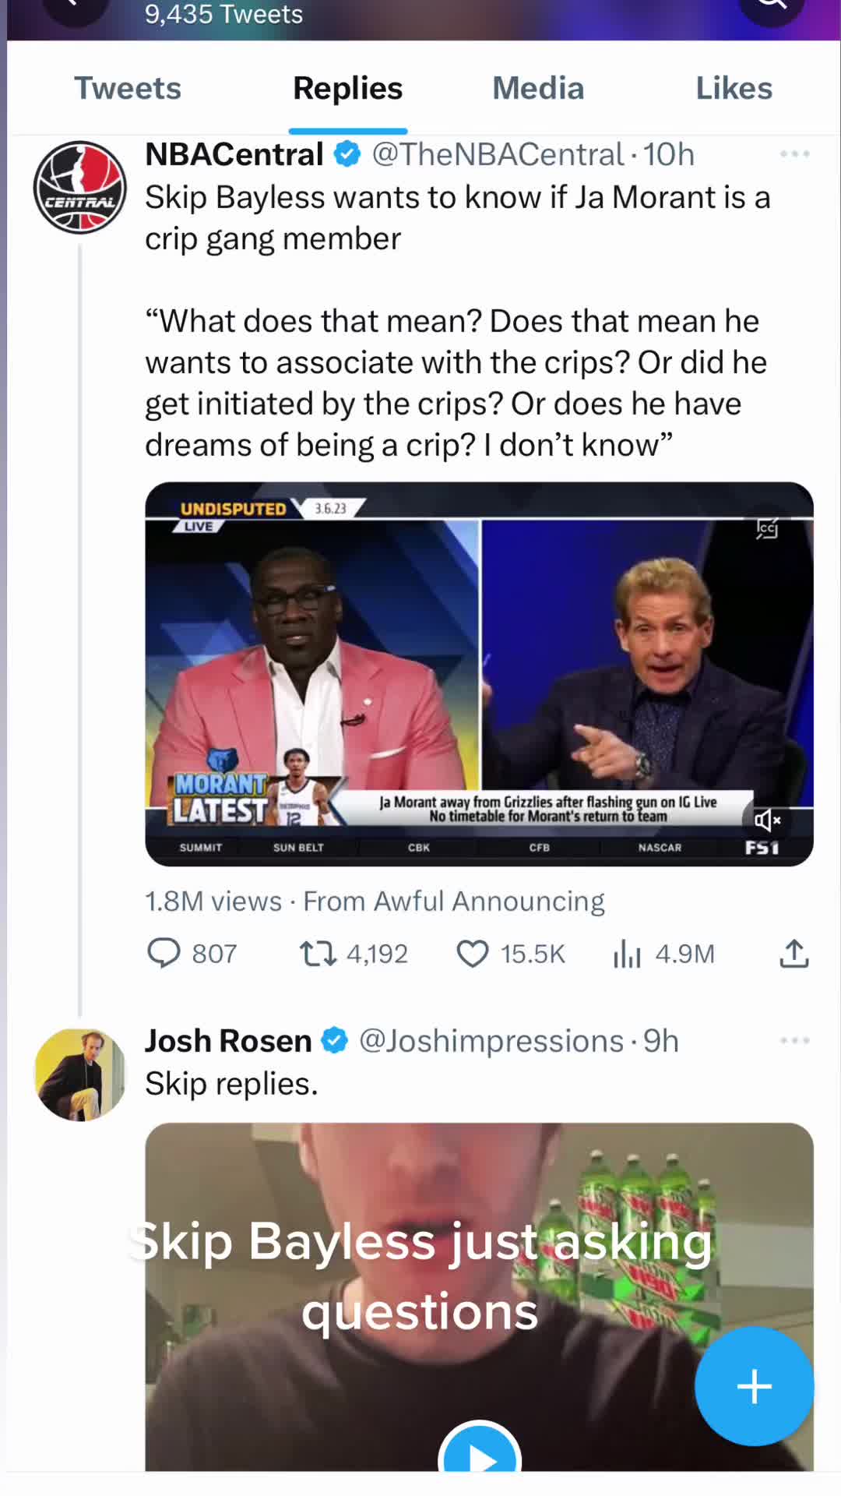
Task: Open the reply icon on NBACentral tweet
Action: [164, 953]
